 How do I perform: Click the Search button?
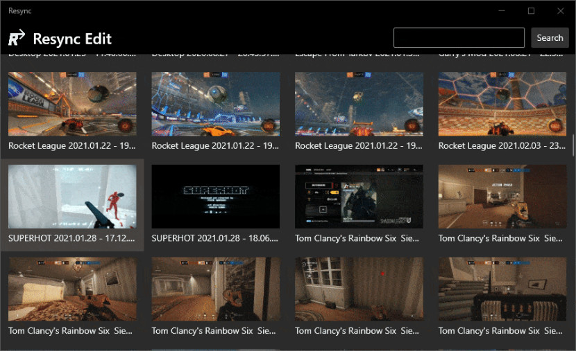(x=550, y=37)
